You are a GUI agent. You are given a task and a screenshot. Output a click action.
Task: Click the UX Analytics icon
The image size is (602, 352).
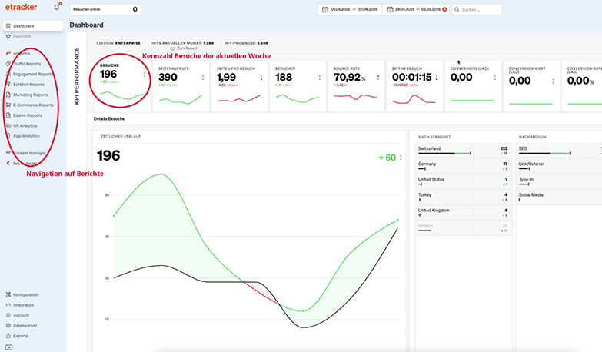pyautogui.click(x=8, y=125)
